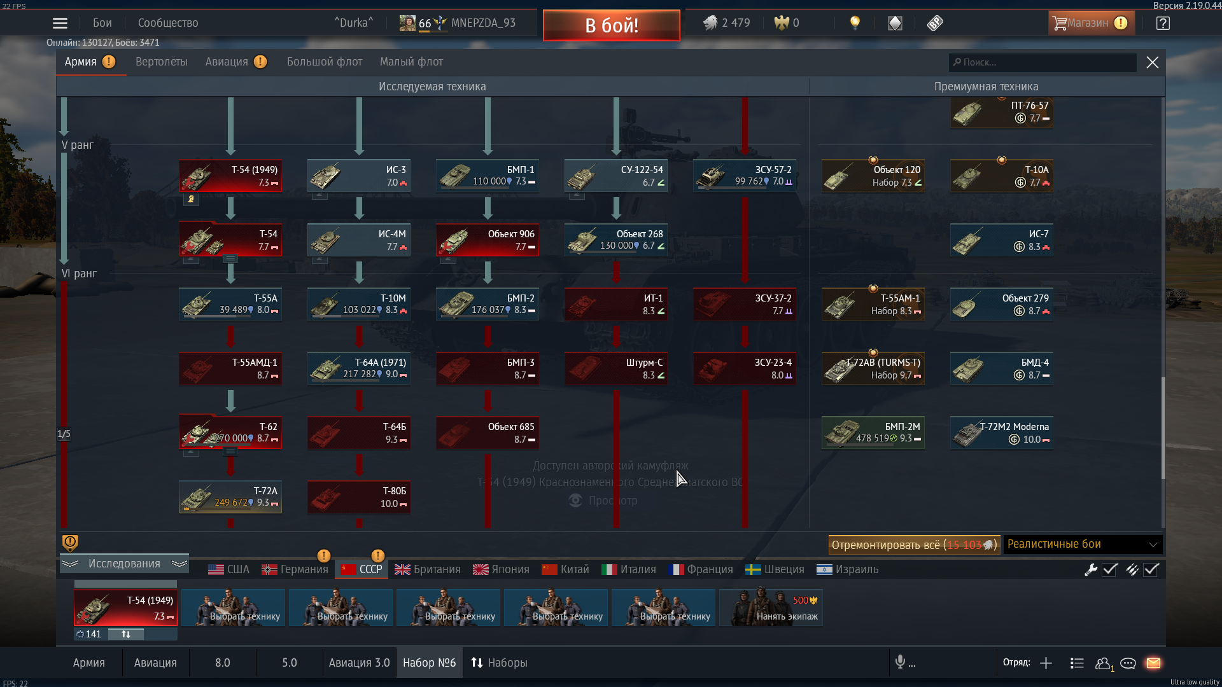Open the chat bubble icon
The width and height of the screenshot is (1222, 687).
click(x=1128, y=663)
